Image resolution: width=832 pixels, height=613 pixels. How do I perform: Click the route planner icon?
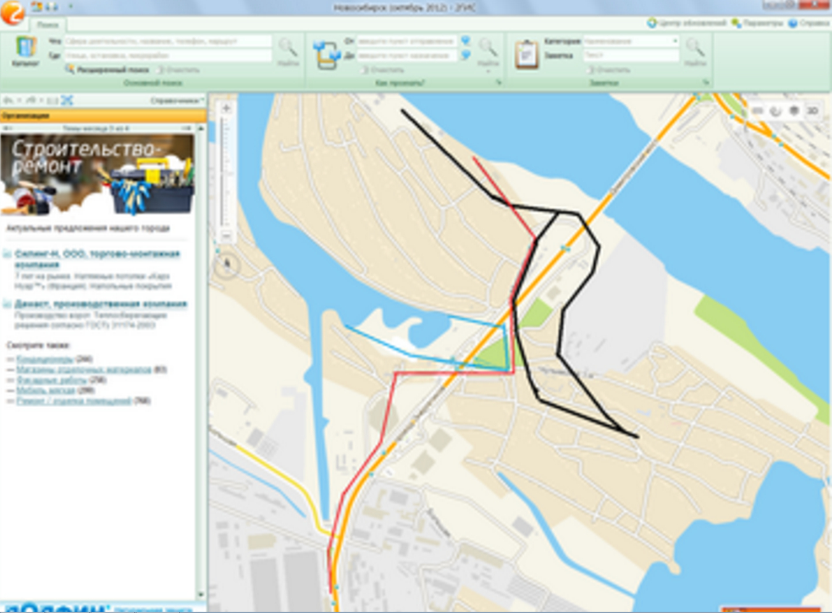(326, 54)
